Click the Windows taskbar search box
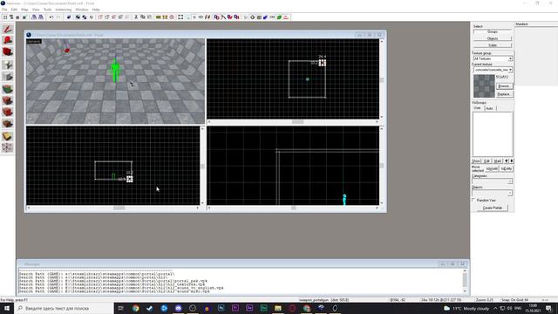Image resolution: width=558 pixels, height=314 pixels. pos(64,308)
